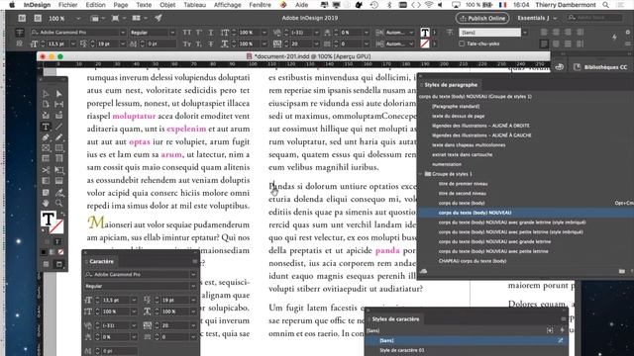
Task: Open the Tableau menu
Action: (x=194, y=5)
